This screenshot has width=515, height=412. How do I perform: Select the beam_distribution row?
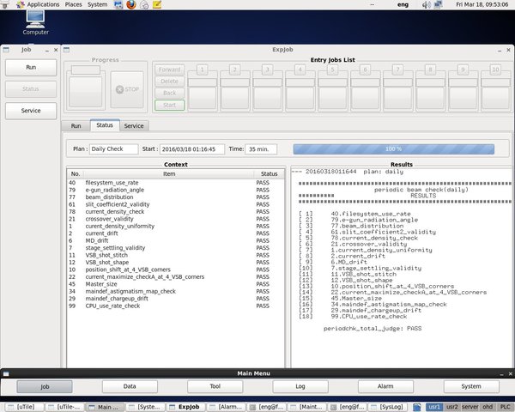[176, 197]
